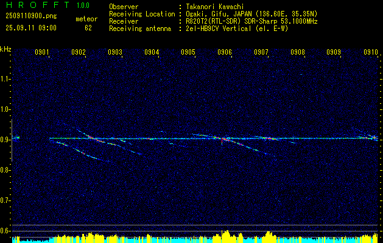Click the 0907 time marker
383x243 pixels.
click(x=261, y=52)
